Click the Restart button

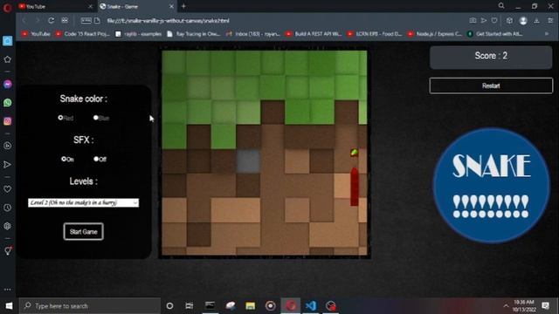point(491,85)
